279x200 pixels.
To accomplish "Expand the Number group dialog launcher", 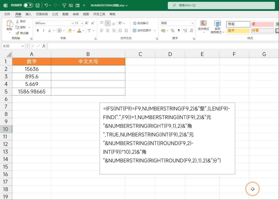I will coord(194,39).
